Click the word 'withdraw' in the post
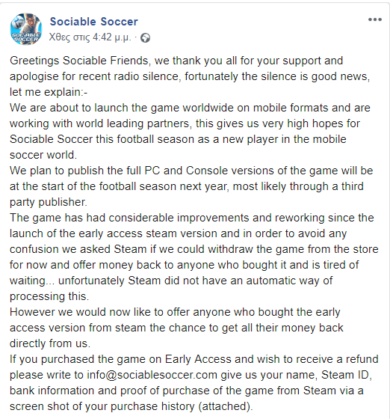Screen dimensions: 390x419 tap(230, 249)
